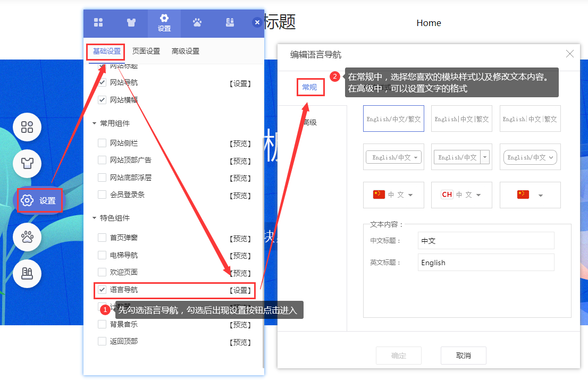
Task: Choose the pill English/中文 dropdown with chevron
Action: tap(530, 157)
